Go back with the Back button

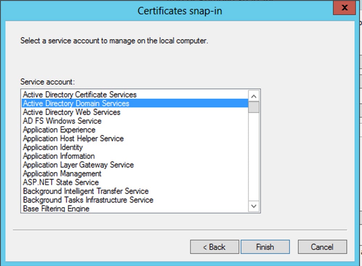[x=215, y=247]
